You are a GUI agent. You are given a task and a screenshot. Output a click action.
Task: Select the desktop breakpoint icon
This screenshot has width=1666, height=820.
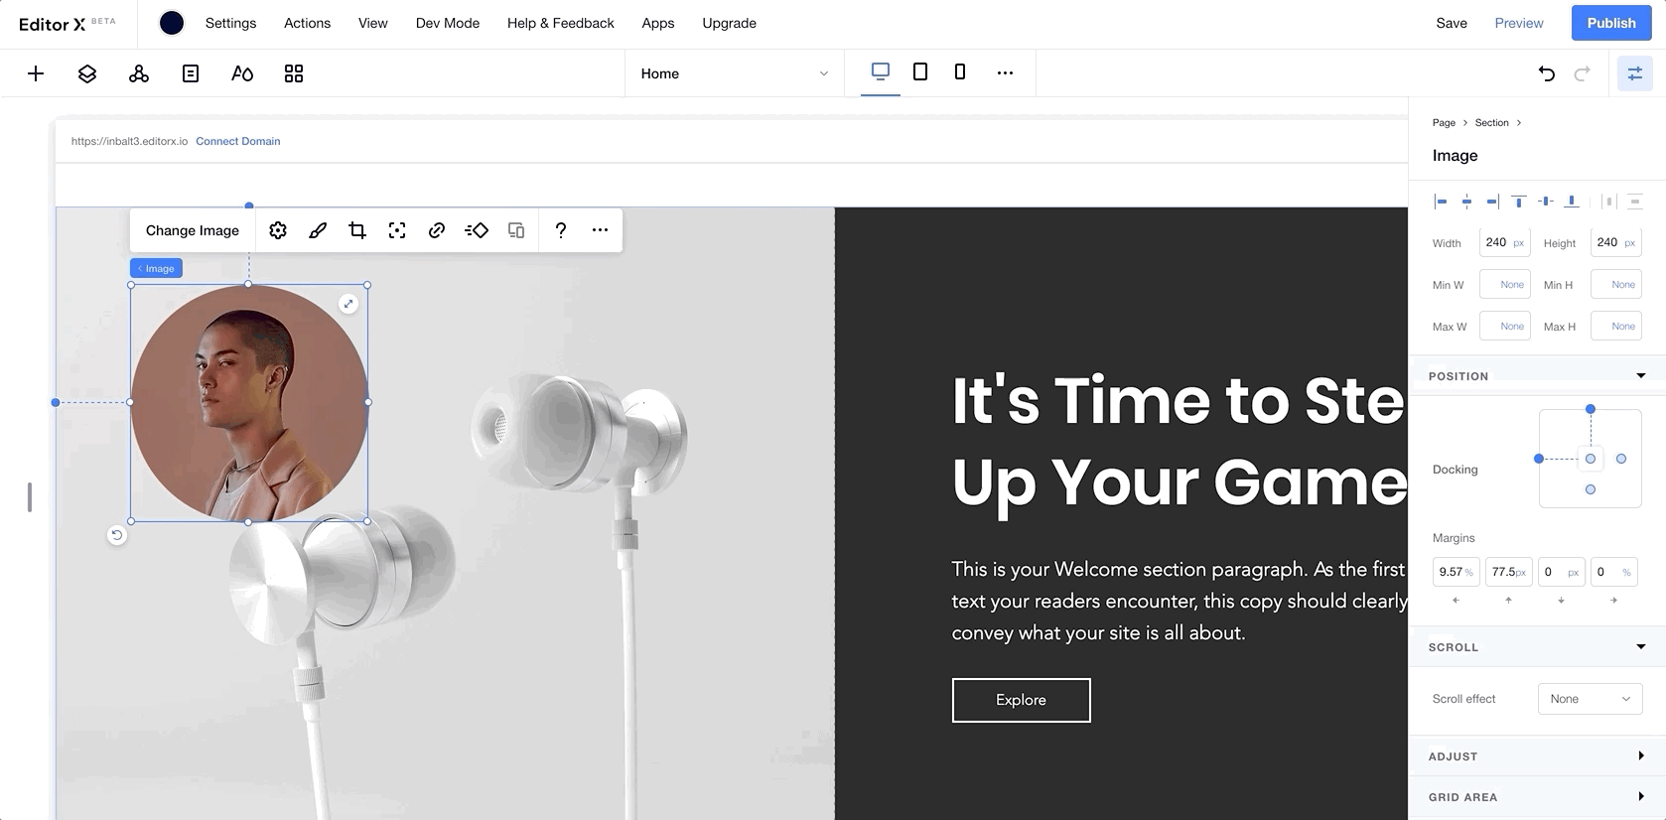tap(881, 71)
